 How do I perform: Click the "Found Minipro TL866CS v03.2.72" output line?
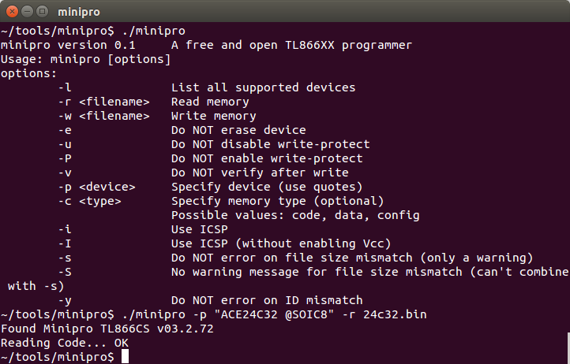point(107,329)
